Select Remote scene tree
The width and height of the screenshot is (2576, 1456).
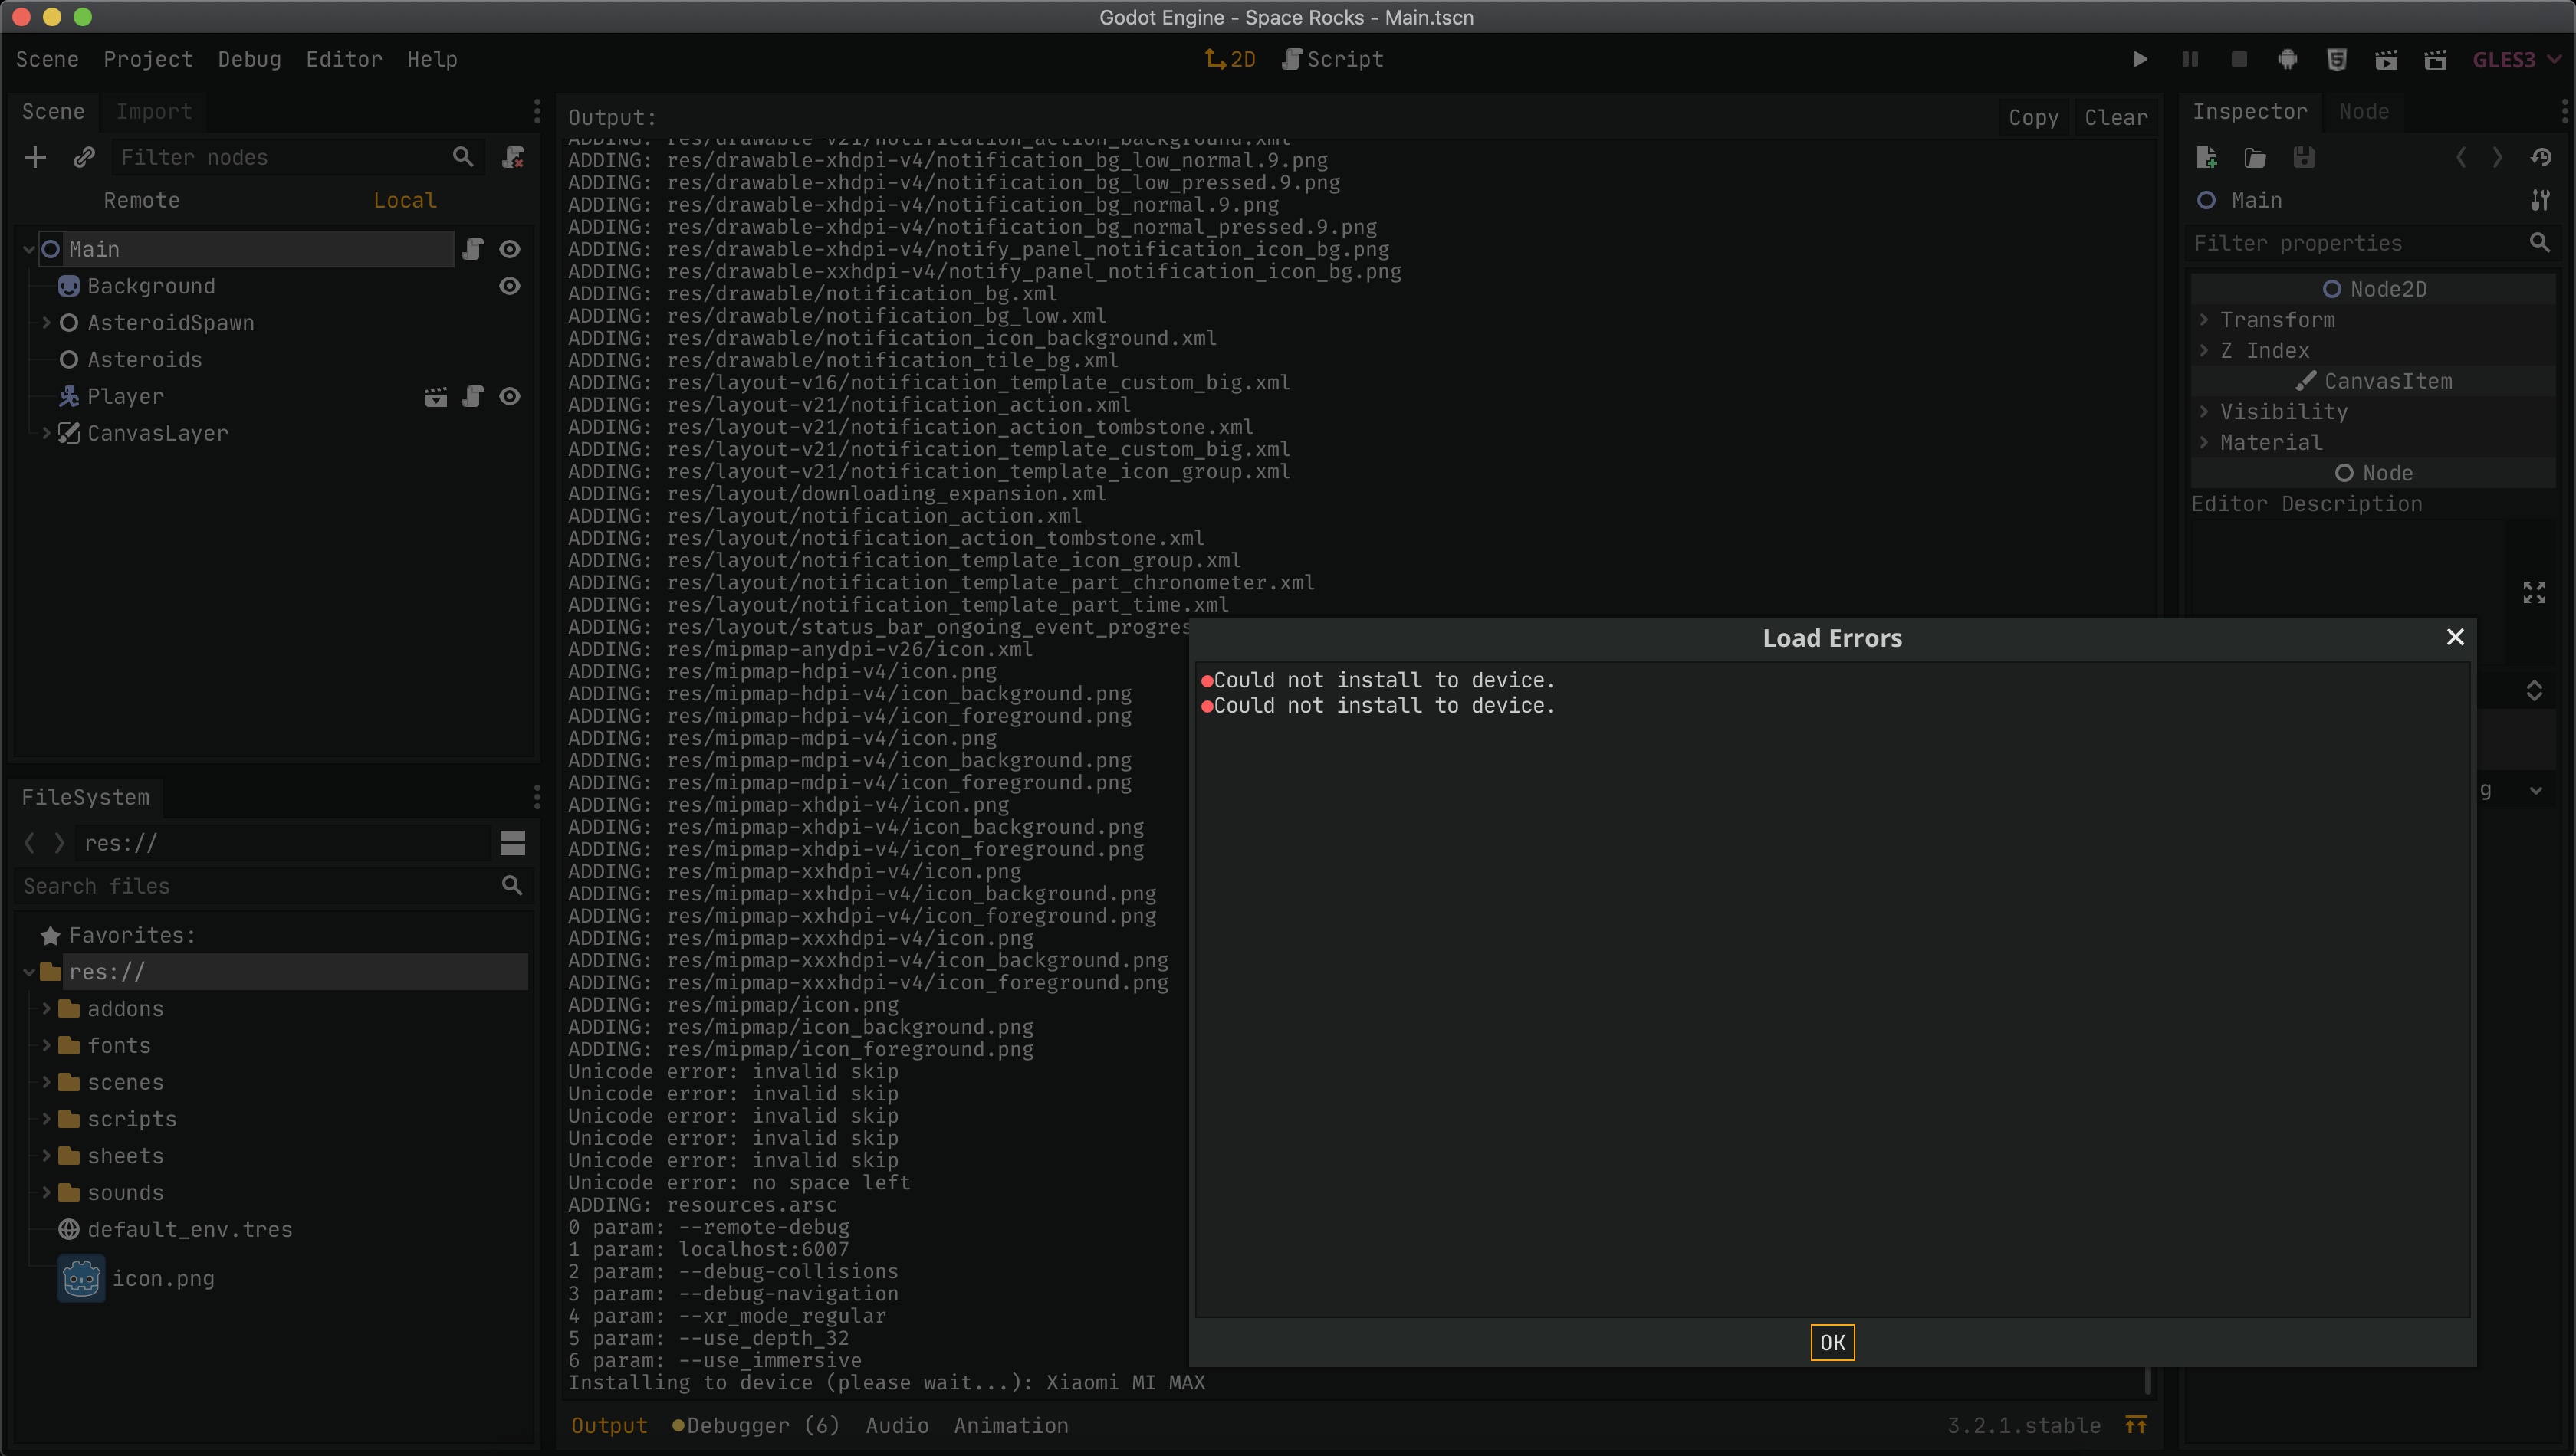(142, 200)
